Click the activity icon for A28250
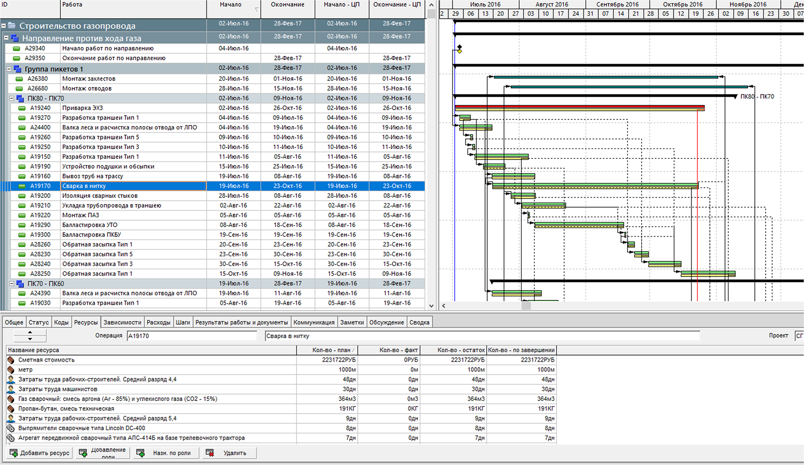This screenshot has width=804, height=465. pos(22,274)
